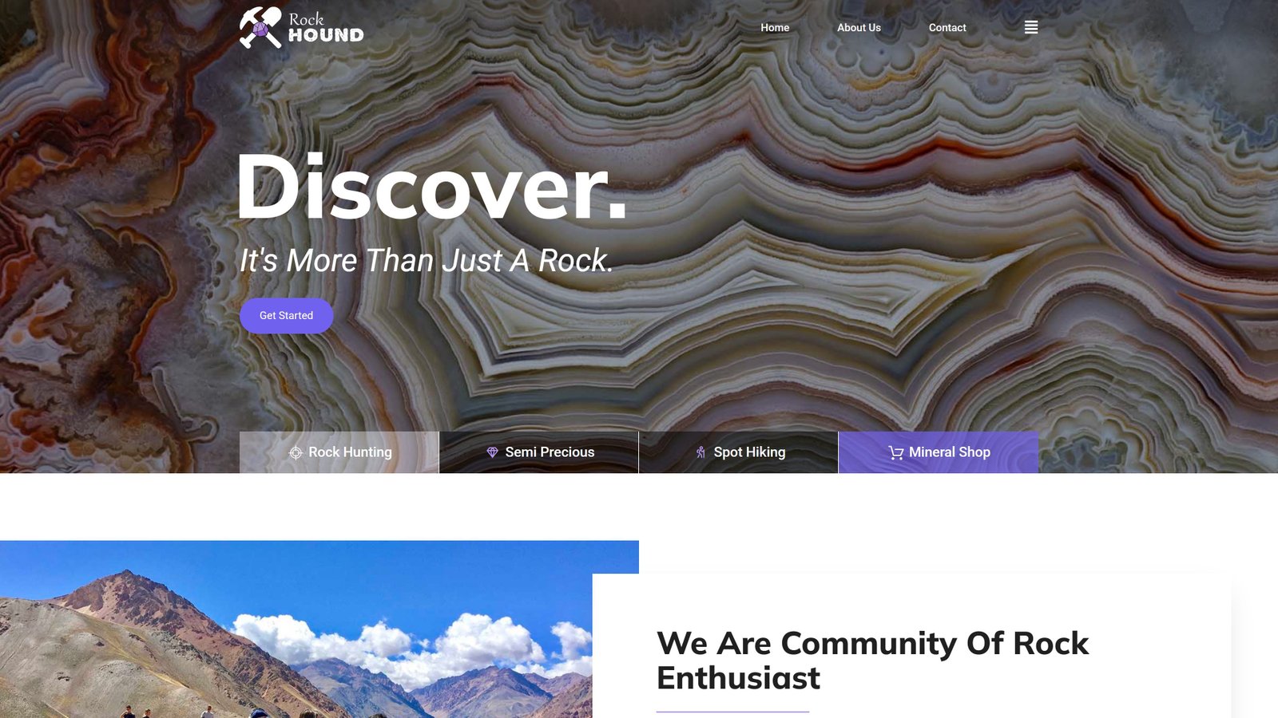Click the diamond icon beside Semi Precious
Viewport: 1278px width, 718px height.
492,452
